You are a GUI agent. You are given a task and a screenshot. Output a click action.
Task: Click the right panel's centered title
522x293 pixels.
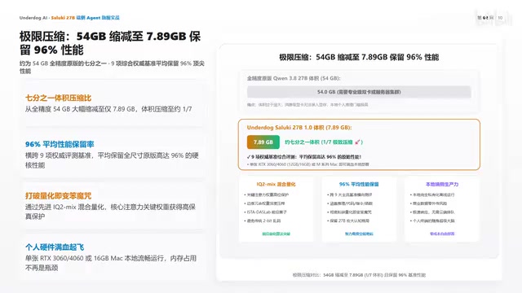click(x=359, y=57)
